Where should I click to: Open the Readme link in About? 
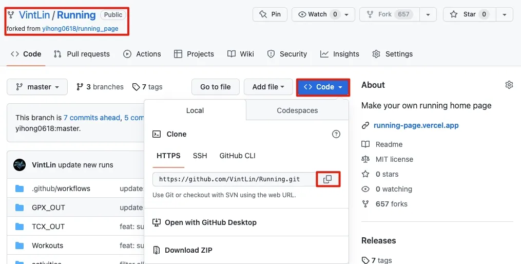click(x=389, y=144)
